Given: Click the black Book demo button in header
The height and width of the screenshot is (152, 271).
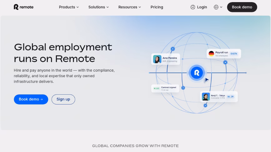Looking at the screenshot, I should pos(242,7).
